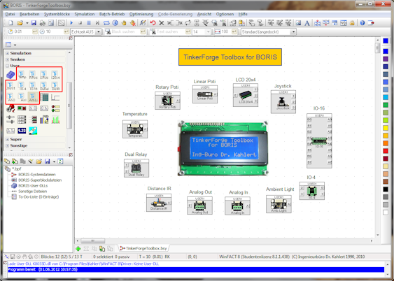Select Sonstige Dateien in the project tree
Image resolution: width=394 pixels, height=281 pixels.
[32, 192]
